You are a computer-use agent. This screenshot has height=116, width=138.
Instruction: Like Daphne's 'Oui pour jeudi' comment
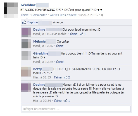[73, 34]
